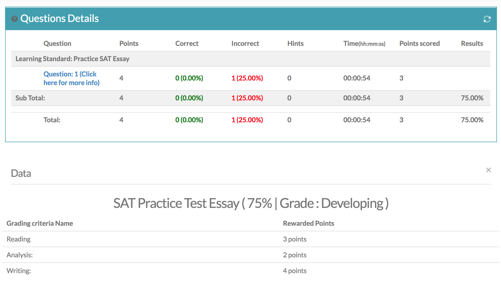Click the Data section heading
501x293 pixels.
coord(21,174)
